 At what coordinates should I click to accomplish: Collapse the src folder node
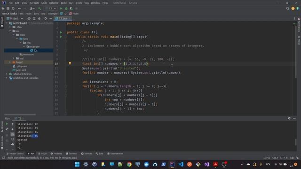[10, 31]
